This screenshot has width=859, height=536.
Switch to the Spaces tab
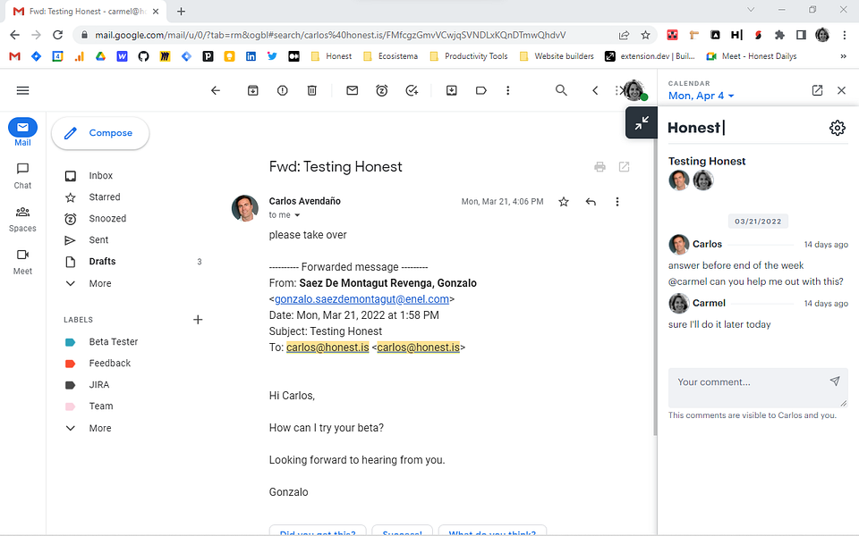pyautogui.click(x=22, y=219)
